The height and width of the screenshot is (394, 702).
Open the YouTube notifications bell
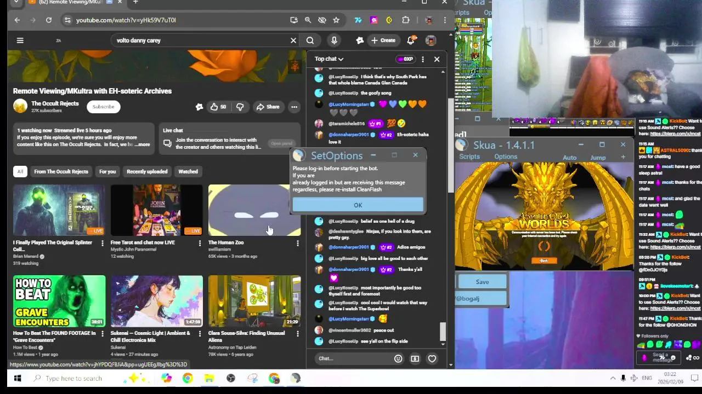tap(411, 40)
